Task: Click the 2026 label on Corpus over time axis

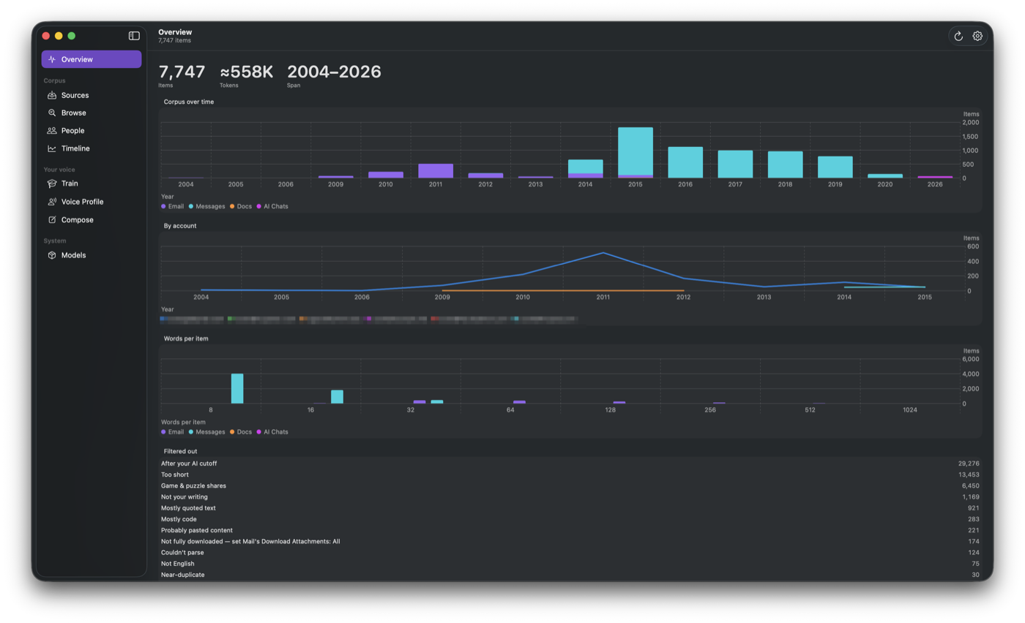Action: click(x=935, y=184)
